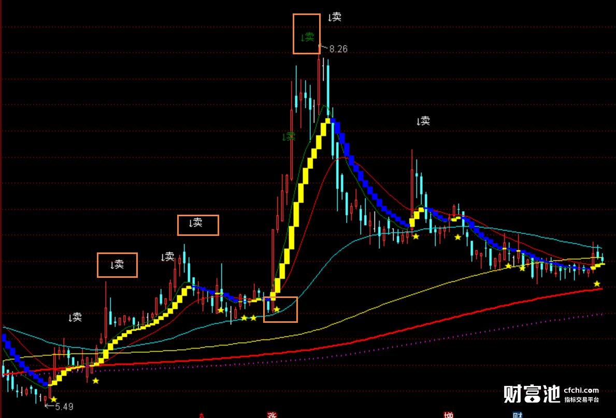The width and height of the screenshot is (616, 418).
Task: Click the 5.49 low price label
Action: (x=64, y=407)
